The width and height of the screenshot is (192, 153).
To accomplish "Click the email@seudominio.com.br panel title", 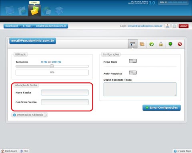I will coord(33,41).
